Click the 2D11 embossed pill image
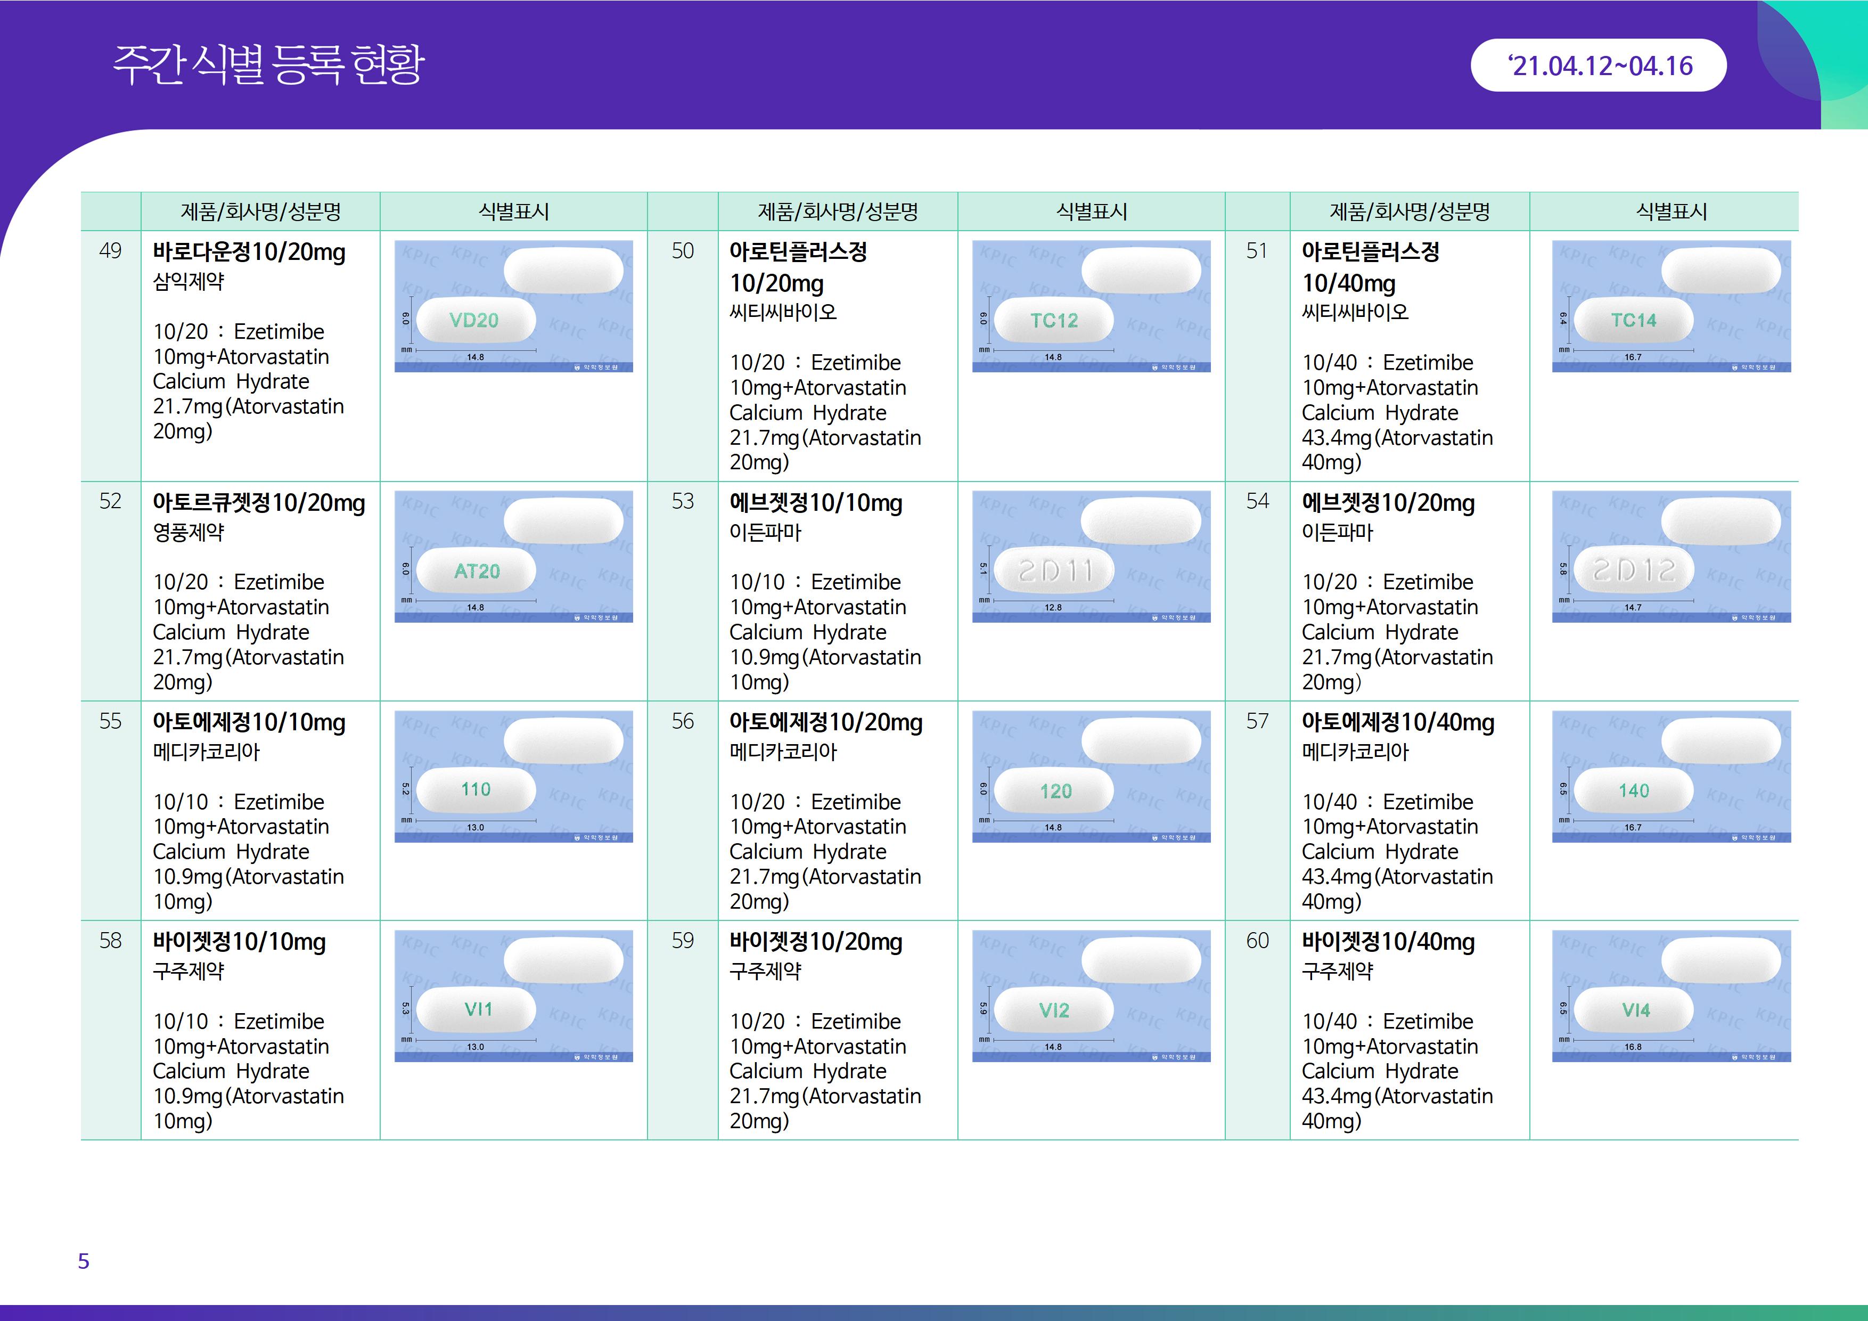This screenshot has height=1321, width=1868. (x=1091, y=557)
